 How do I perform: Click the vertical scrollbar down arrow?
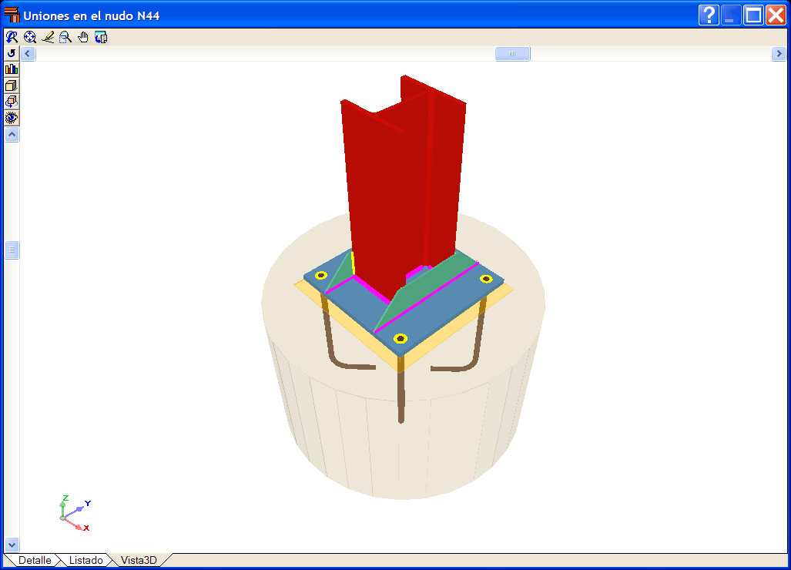(x=12, y=545)
